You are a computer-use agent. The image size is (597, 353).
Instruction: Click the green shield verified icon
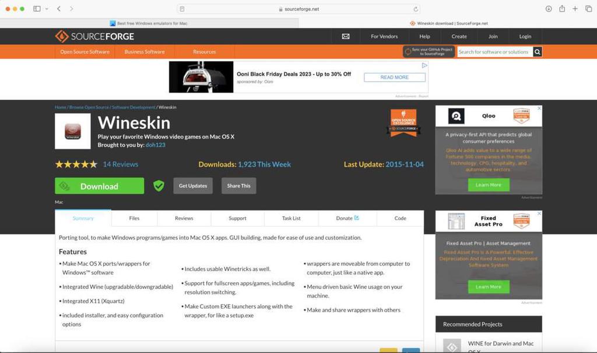[x=159, y=186]
